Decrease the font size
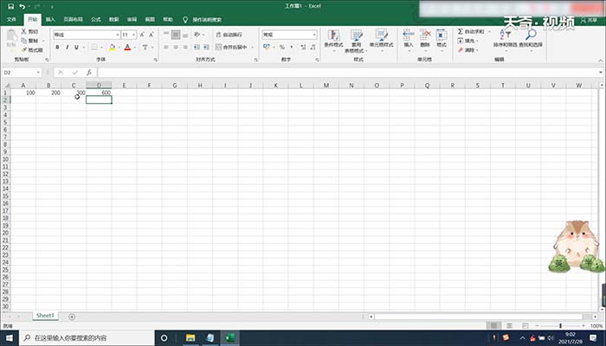 tap(151, 35)
